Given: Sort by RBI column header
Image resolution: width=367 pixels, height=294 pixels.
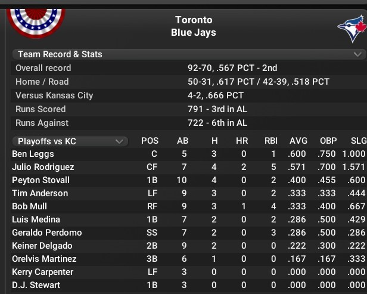Looking at the screenshot, I should coord(271,141).
